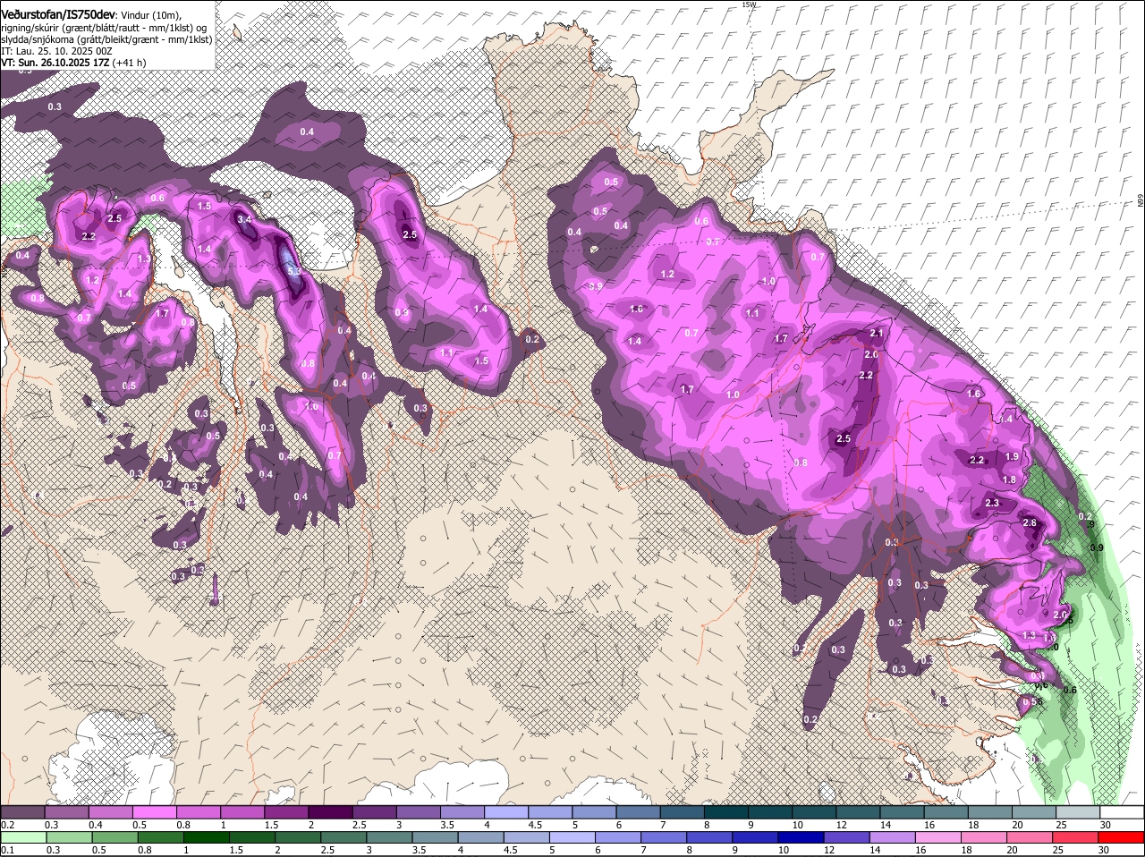Pick the white 30 swatch in upper legend row
Screen dimensions: 1145x857
pos(1123,812)
